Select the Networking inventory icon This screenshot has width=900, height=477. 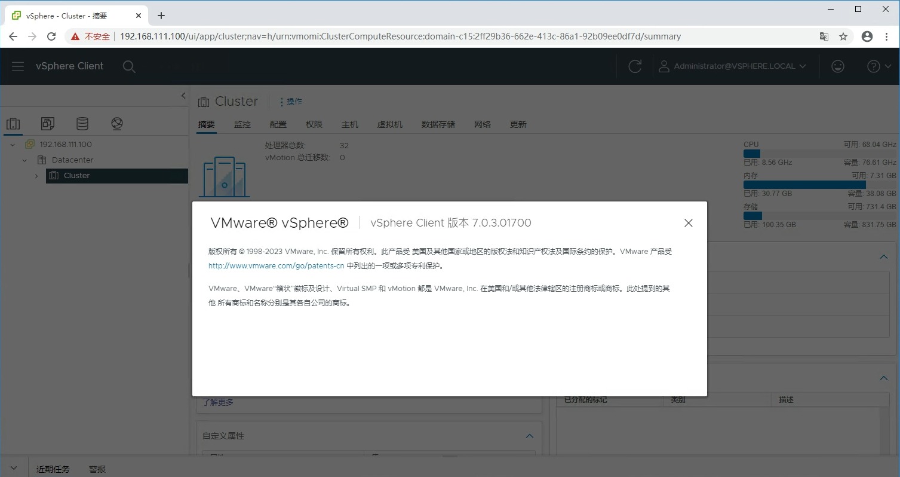pos(117,124)
